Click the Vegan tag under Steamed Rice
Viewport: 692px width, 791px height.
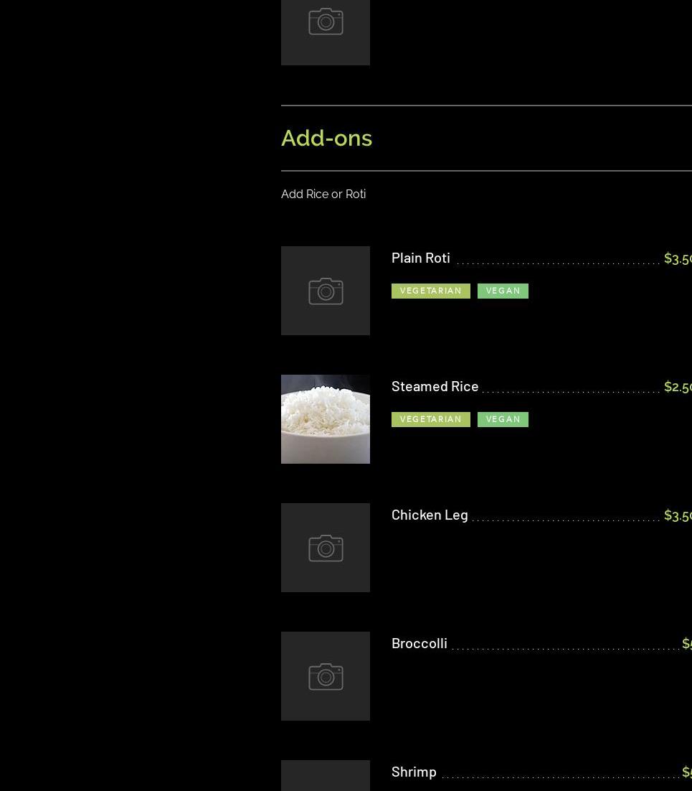(x=503, y=419)
